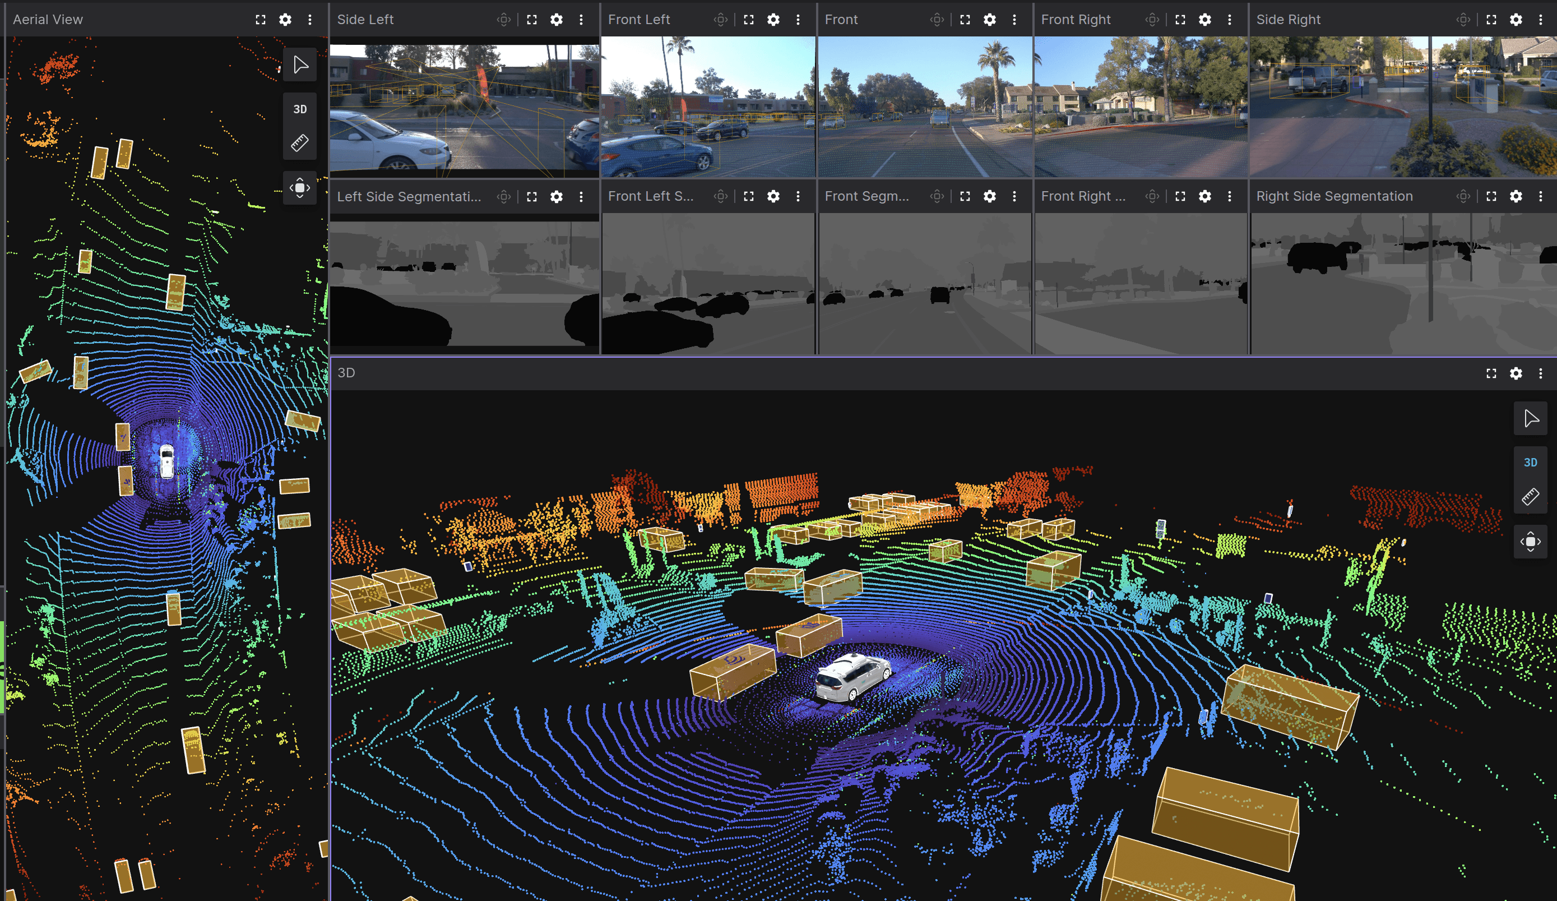1557x901 pixels.
Task: Open the 3D panel settings gear
Action: pos(1516,373)
